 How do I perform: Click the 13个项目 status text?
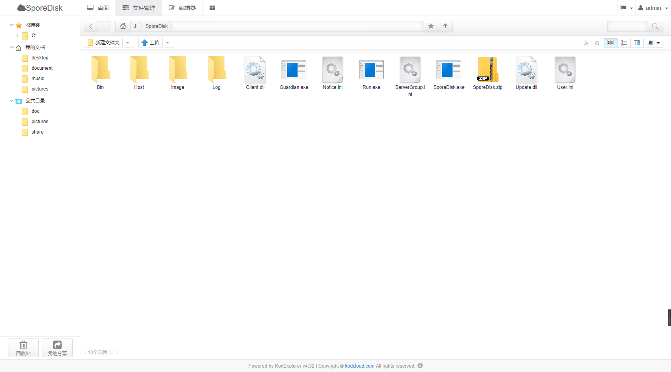click(x=98, y=352)
